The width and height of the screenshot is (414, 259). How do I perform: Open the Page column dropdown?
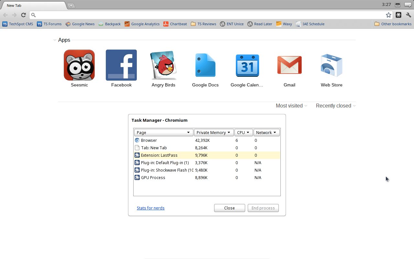coord(164,132)
